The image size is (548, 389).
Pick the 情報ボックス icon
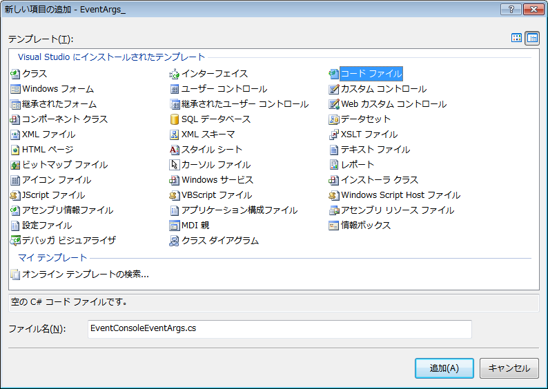coord(333,226)
